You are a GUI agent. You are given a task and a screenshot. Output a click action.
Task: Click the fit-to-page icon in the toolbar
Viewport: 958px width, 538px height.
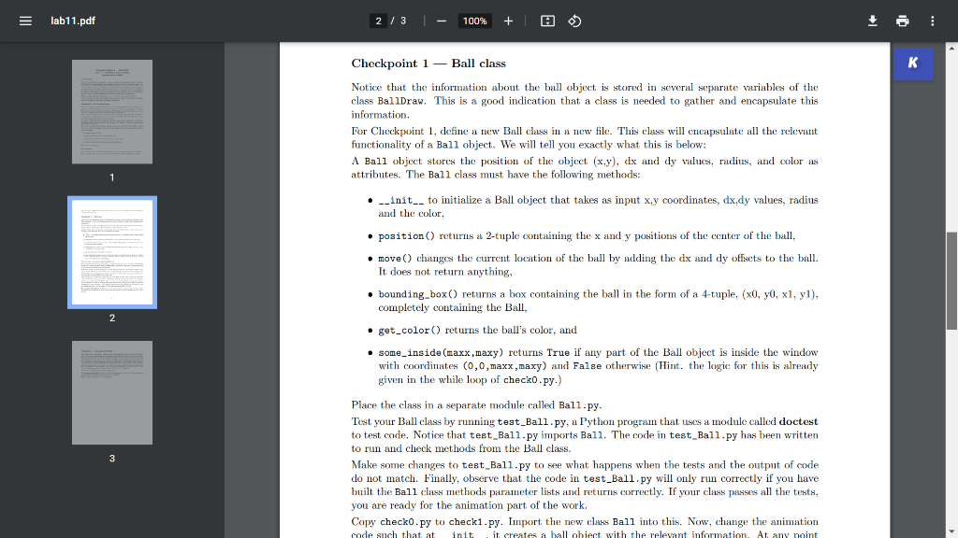pos(547,20)
